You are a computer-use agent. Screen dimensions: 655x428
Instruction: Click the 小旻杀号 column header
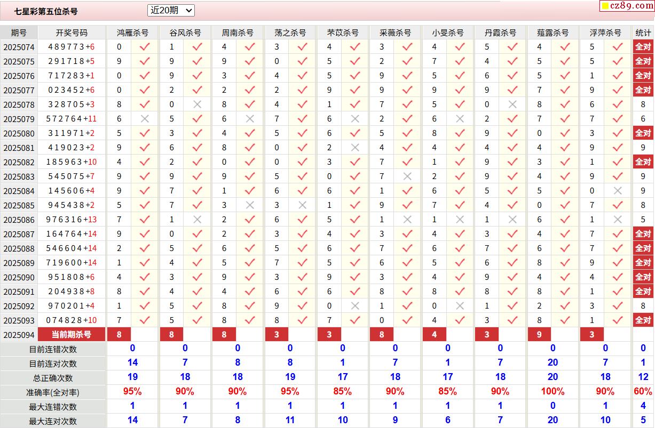click(x=448, y=33)
